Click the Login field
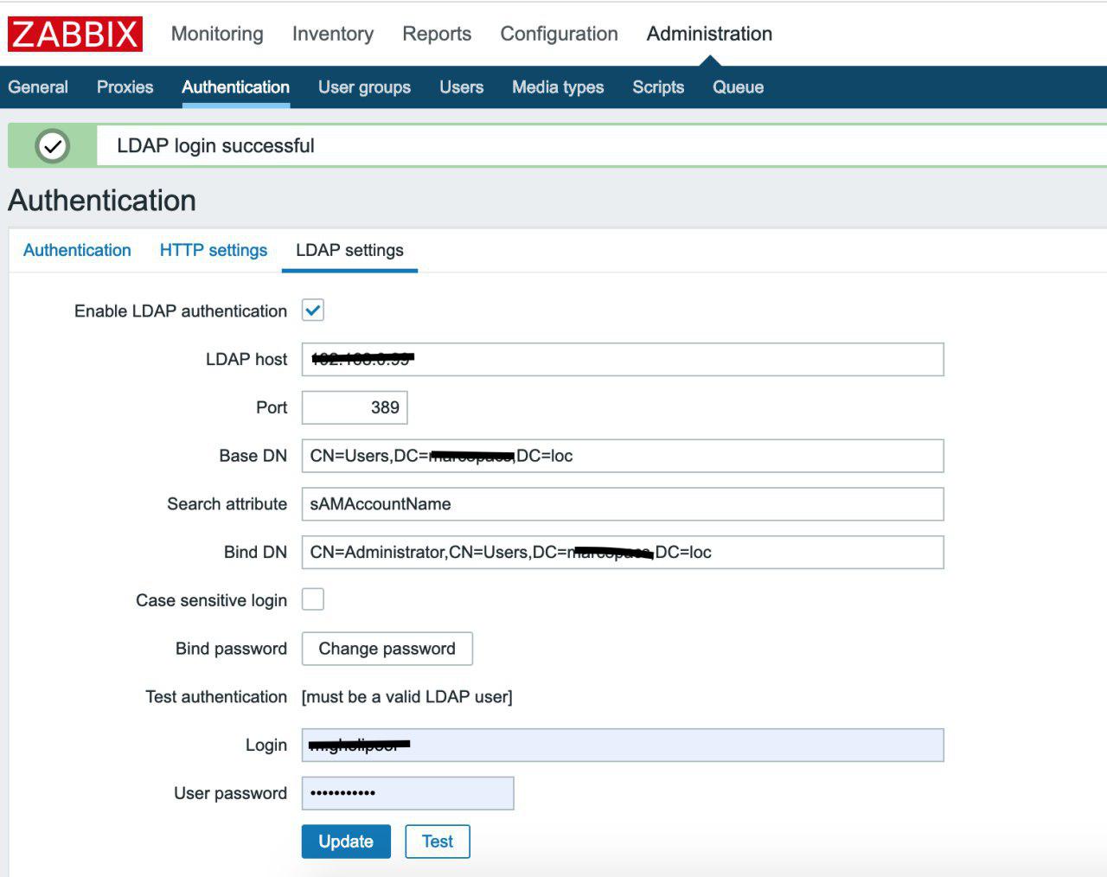 623,746
